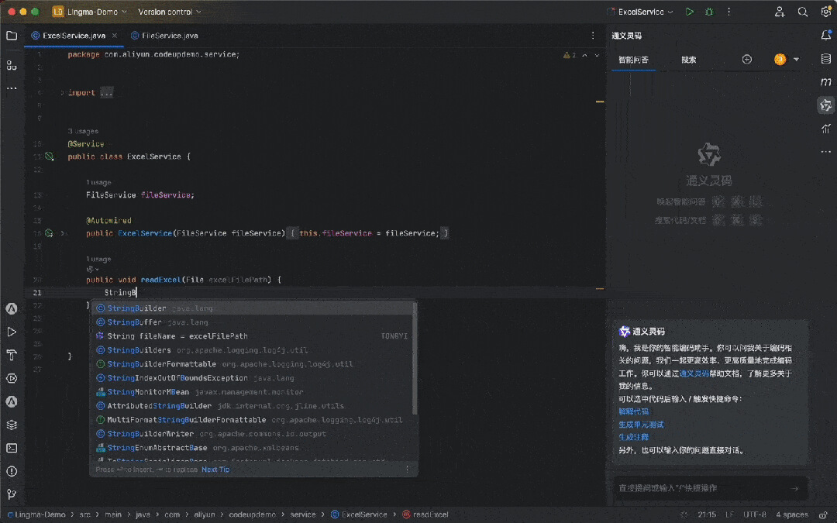Click the Debug bug icon
The height and width of the screenshot is (523, 837).
point(709,12)
